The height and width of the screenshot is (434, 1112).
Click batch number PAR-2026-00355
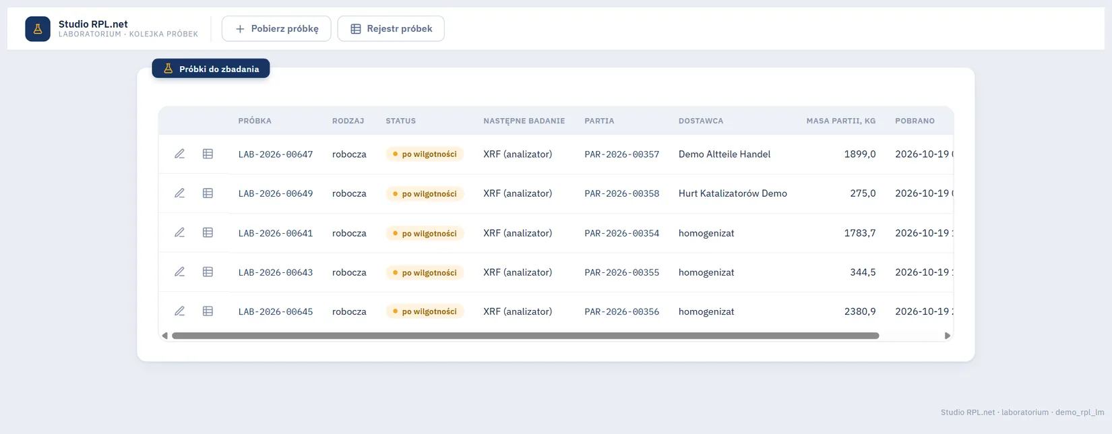click(622, 272)
